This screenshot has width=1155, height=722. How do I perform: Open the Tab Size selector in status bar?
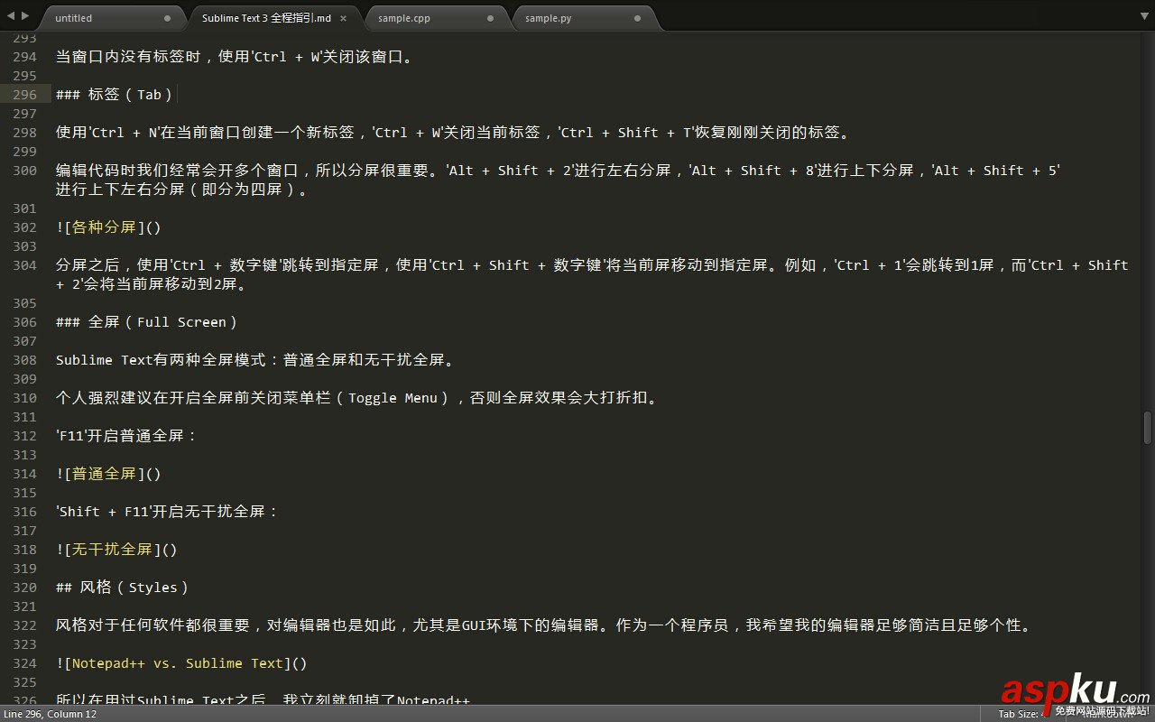click(x=1023, y=714)
